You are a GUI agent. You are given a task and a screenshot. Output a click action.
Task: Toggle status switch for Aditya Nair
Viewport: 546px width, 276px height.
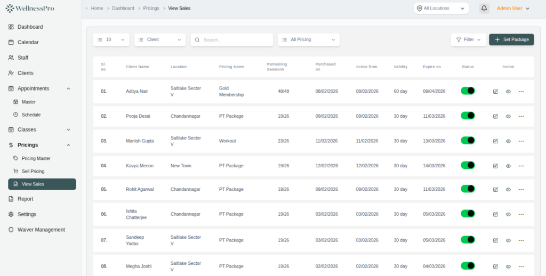click(468, 91)
